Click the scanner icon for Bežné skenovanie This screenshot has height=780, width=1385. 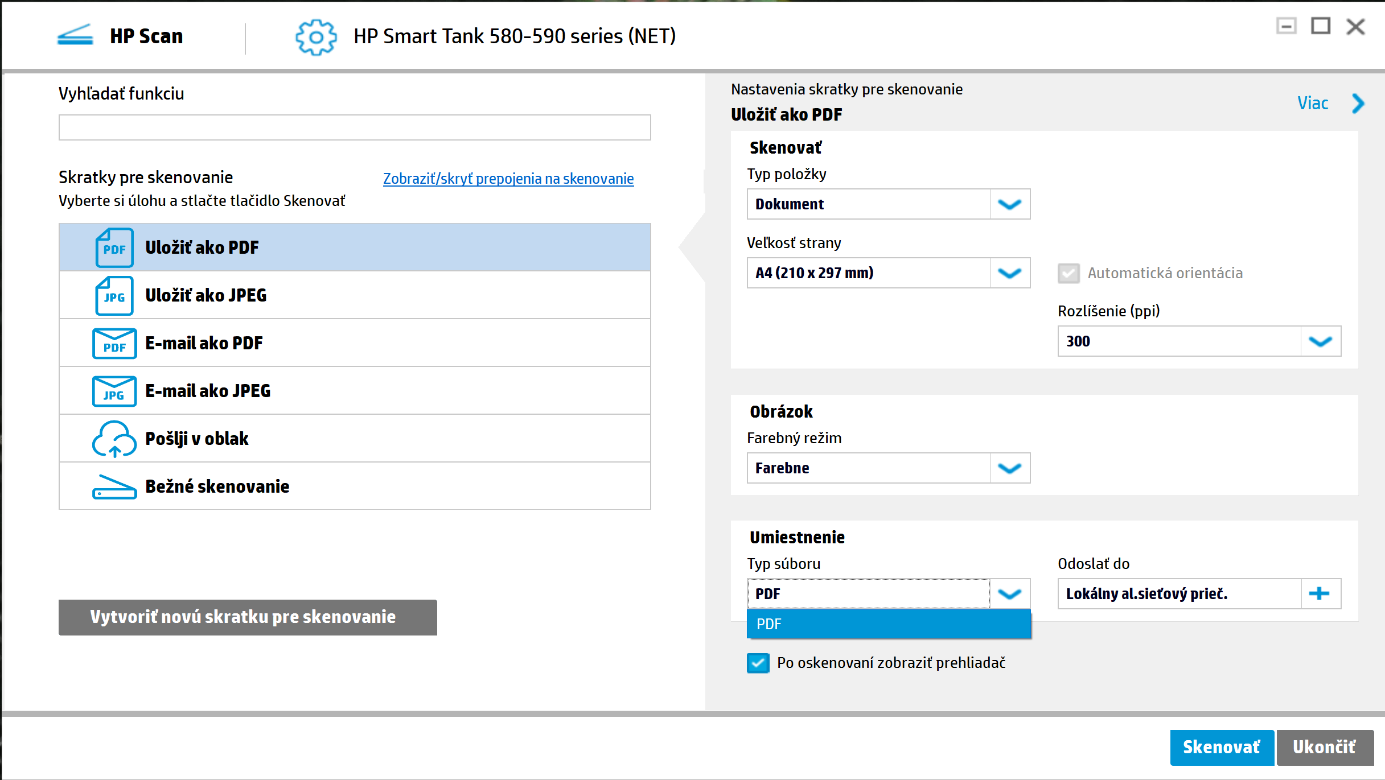(114, 485)
